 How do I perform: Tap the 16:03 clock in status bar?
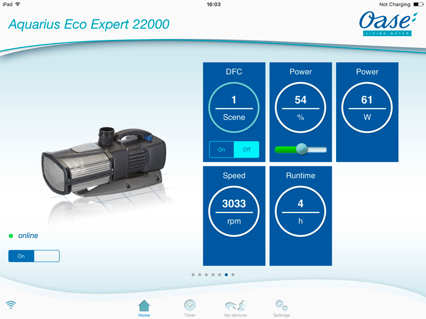(x=213, y=4)
